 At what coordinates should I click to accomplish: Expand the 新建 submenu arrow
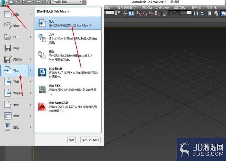31,15
